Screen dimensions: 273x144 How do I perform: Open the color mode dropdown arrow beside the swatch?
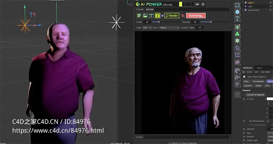coord(266,99)
